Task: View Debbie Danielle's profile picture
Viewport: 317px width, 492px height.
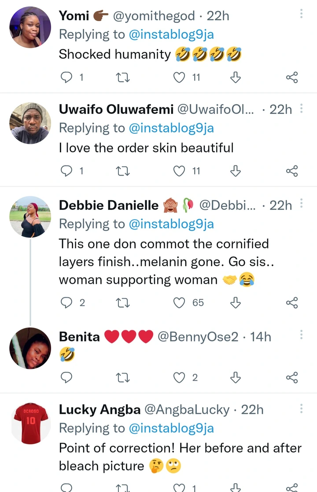Action: (x=30, y=217)
